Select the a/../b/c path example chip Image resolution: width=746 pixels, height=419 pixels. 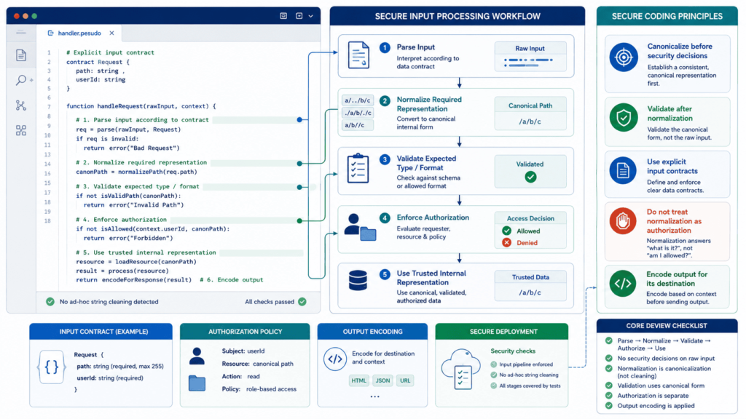tap(358, 100)
